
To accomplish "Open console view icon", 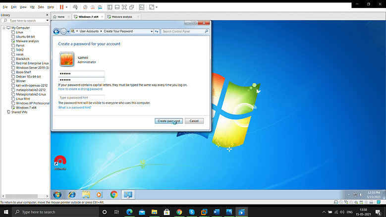I will coord(142,7).
